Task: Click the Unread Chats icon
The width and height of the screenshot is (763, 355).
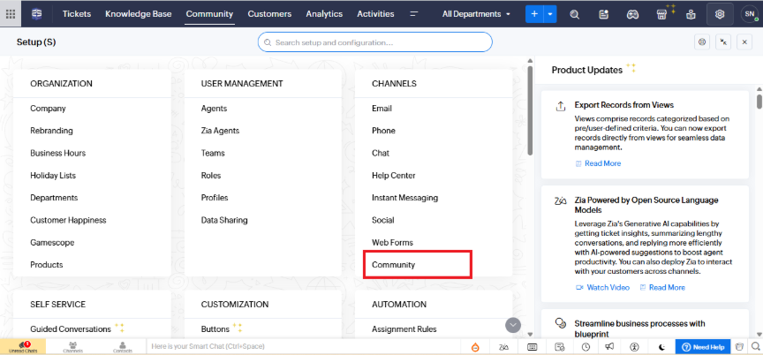Action: (23, 346)
